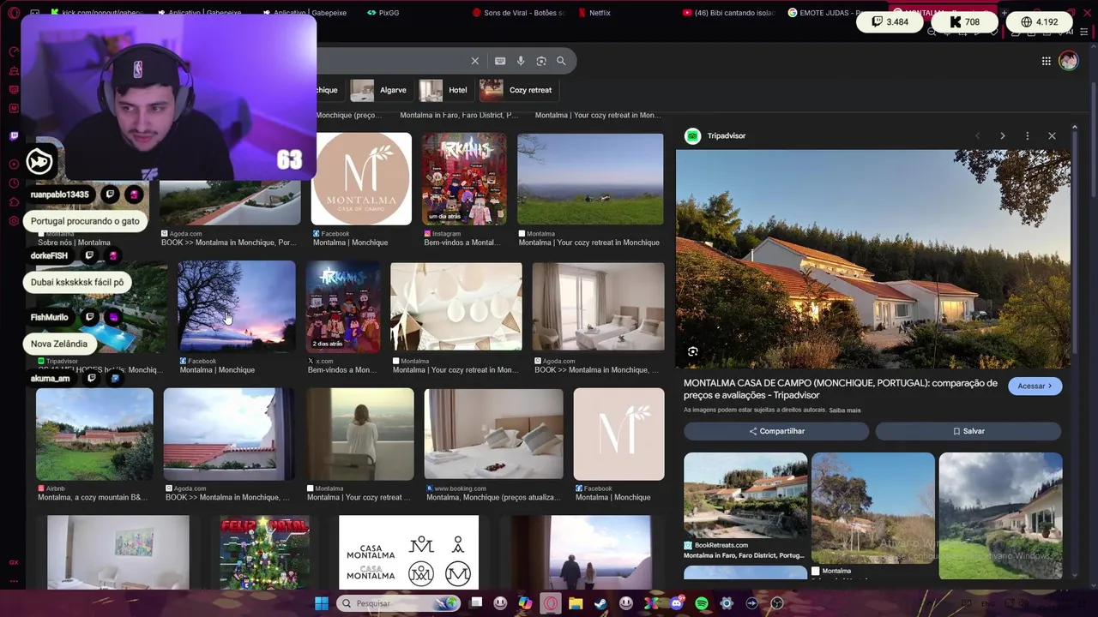Open the Google account avatar
1098x617 pixels.
click(1068, 61)
